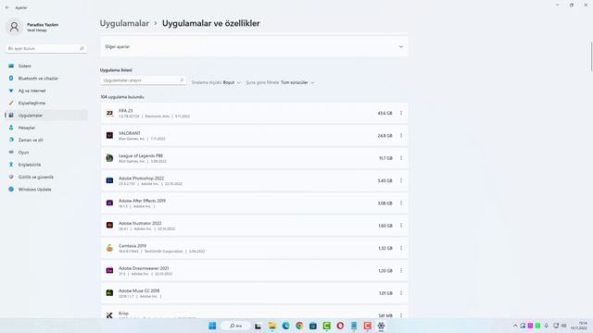Show hidden system tray icons
This screenshot has width=593, height=333.
tap(515, 326)
